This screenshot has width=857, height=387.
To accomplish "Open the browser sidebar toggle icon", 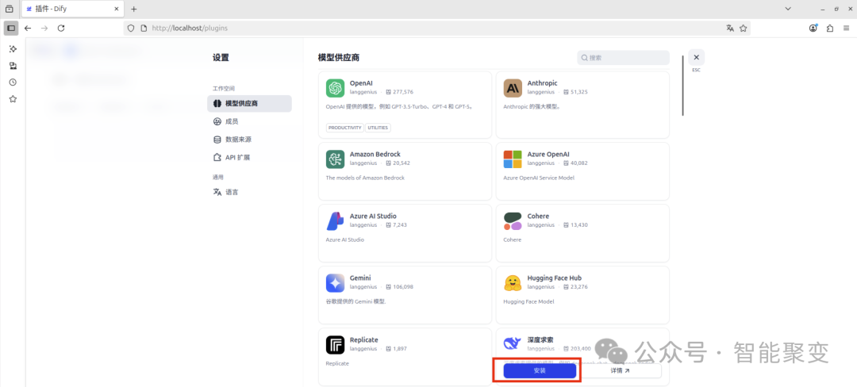I will 11,29.
